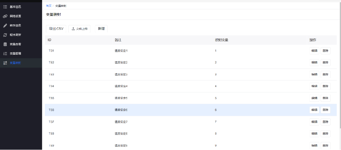The image size is (341, 150).
Task: Click the 变量查看 database icon
Action: (5, 44)
